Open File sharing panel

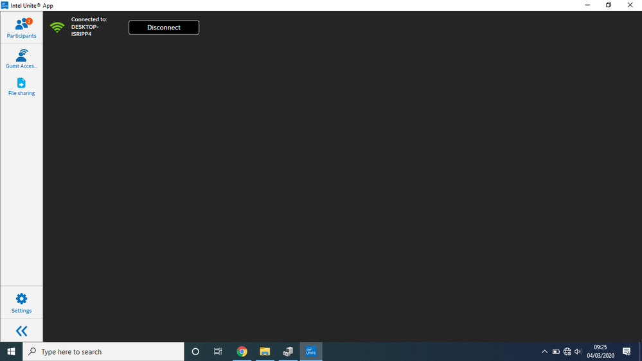coord(21,87)
